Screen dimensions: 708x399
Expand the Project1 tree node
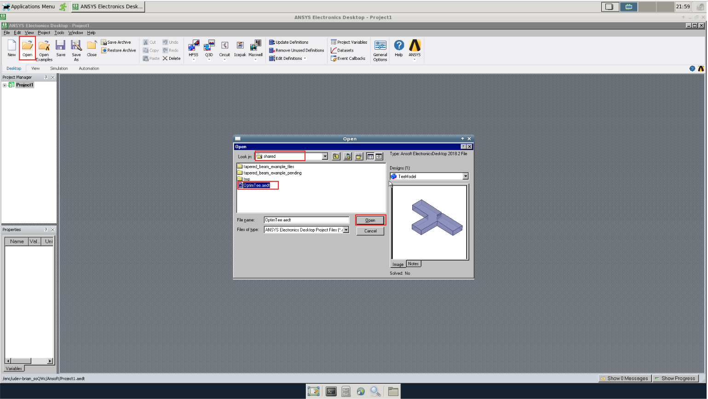(x=5, y=85)
